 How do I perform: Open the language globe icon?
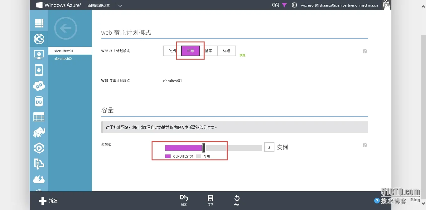[294, 5]
